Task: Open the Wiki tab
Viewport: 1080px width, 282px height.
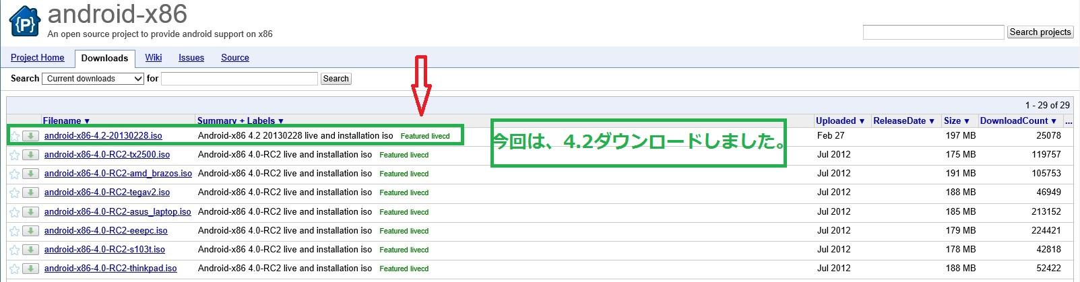Action: [x=154, y=58]
